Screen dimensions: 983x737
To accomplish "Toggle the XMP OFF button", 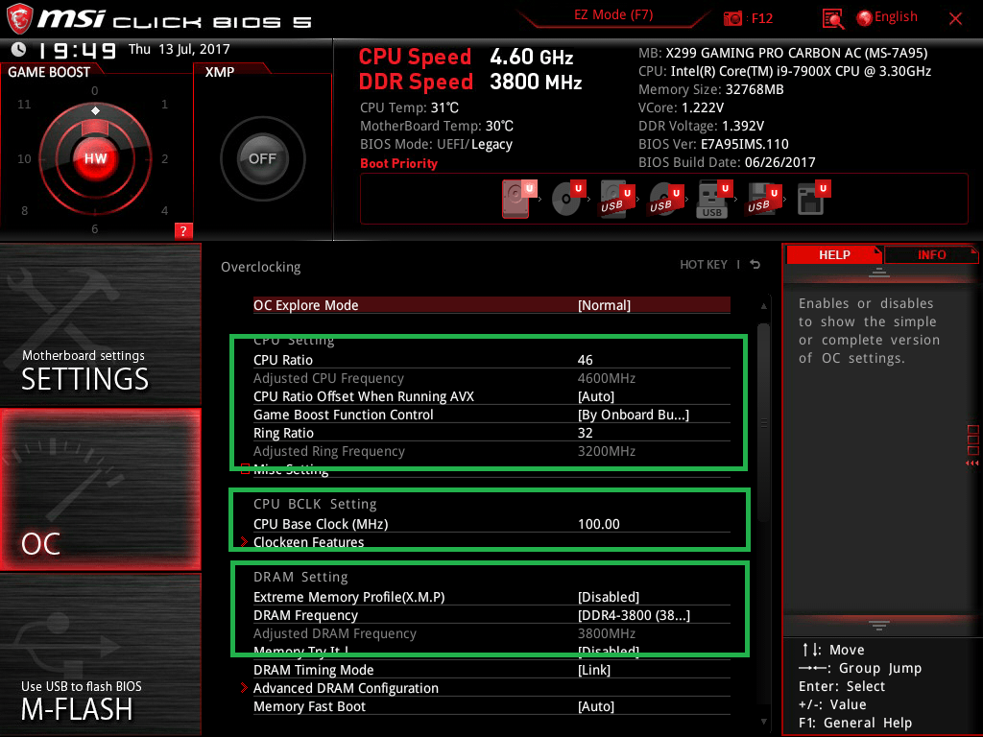I will click(263, 158).
